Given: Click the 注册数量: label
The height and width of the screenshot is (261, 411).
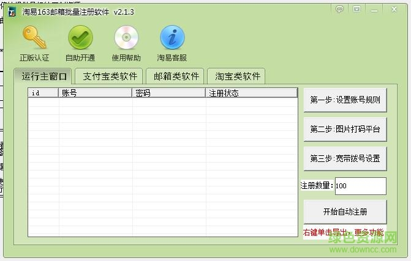Looking at the screenshot, I should click(x=317, y=185).
